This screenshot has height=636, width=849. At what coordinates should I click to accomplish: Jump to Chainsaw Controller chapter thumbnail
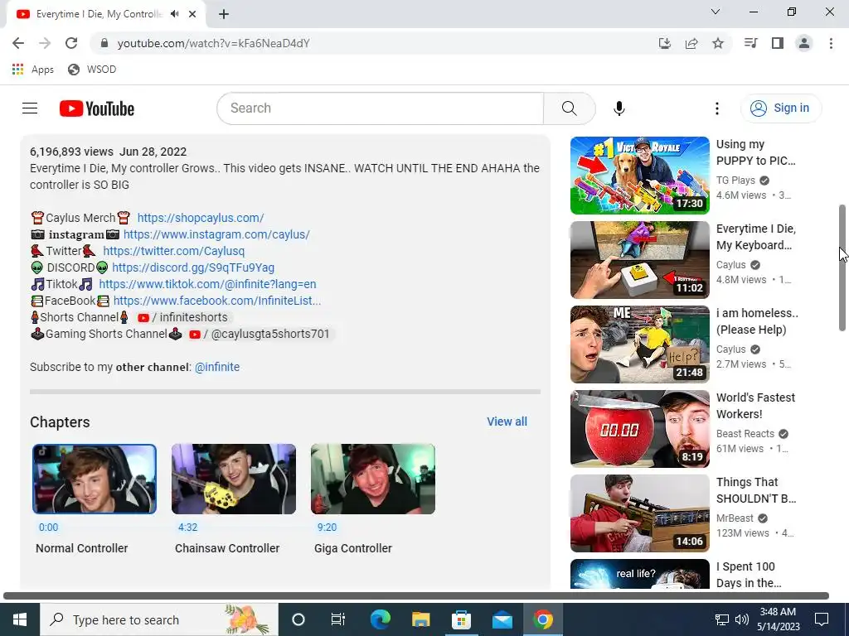click(234, 479)
